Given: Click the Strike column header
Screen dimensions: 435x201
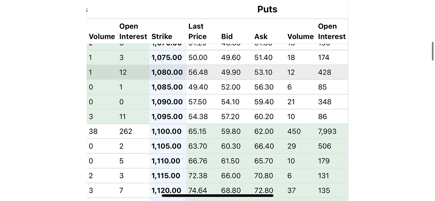Looking at the screenshot, I should point(162,37).
